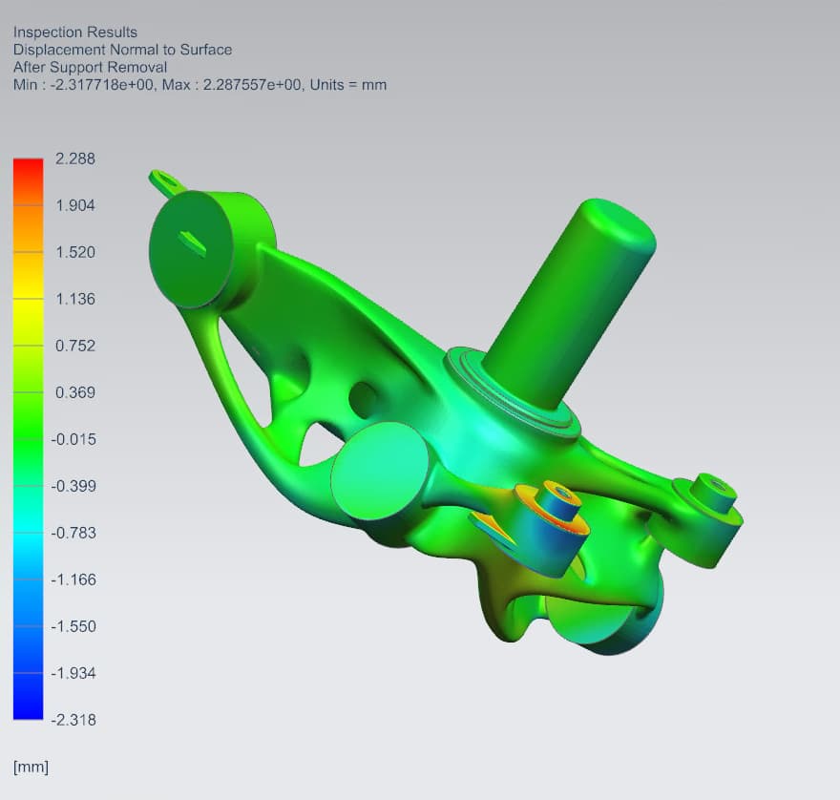Screen dimensions: 840x800
Task: Click the Inspection Results title text
Action: coord(75,32)
